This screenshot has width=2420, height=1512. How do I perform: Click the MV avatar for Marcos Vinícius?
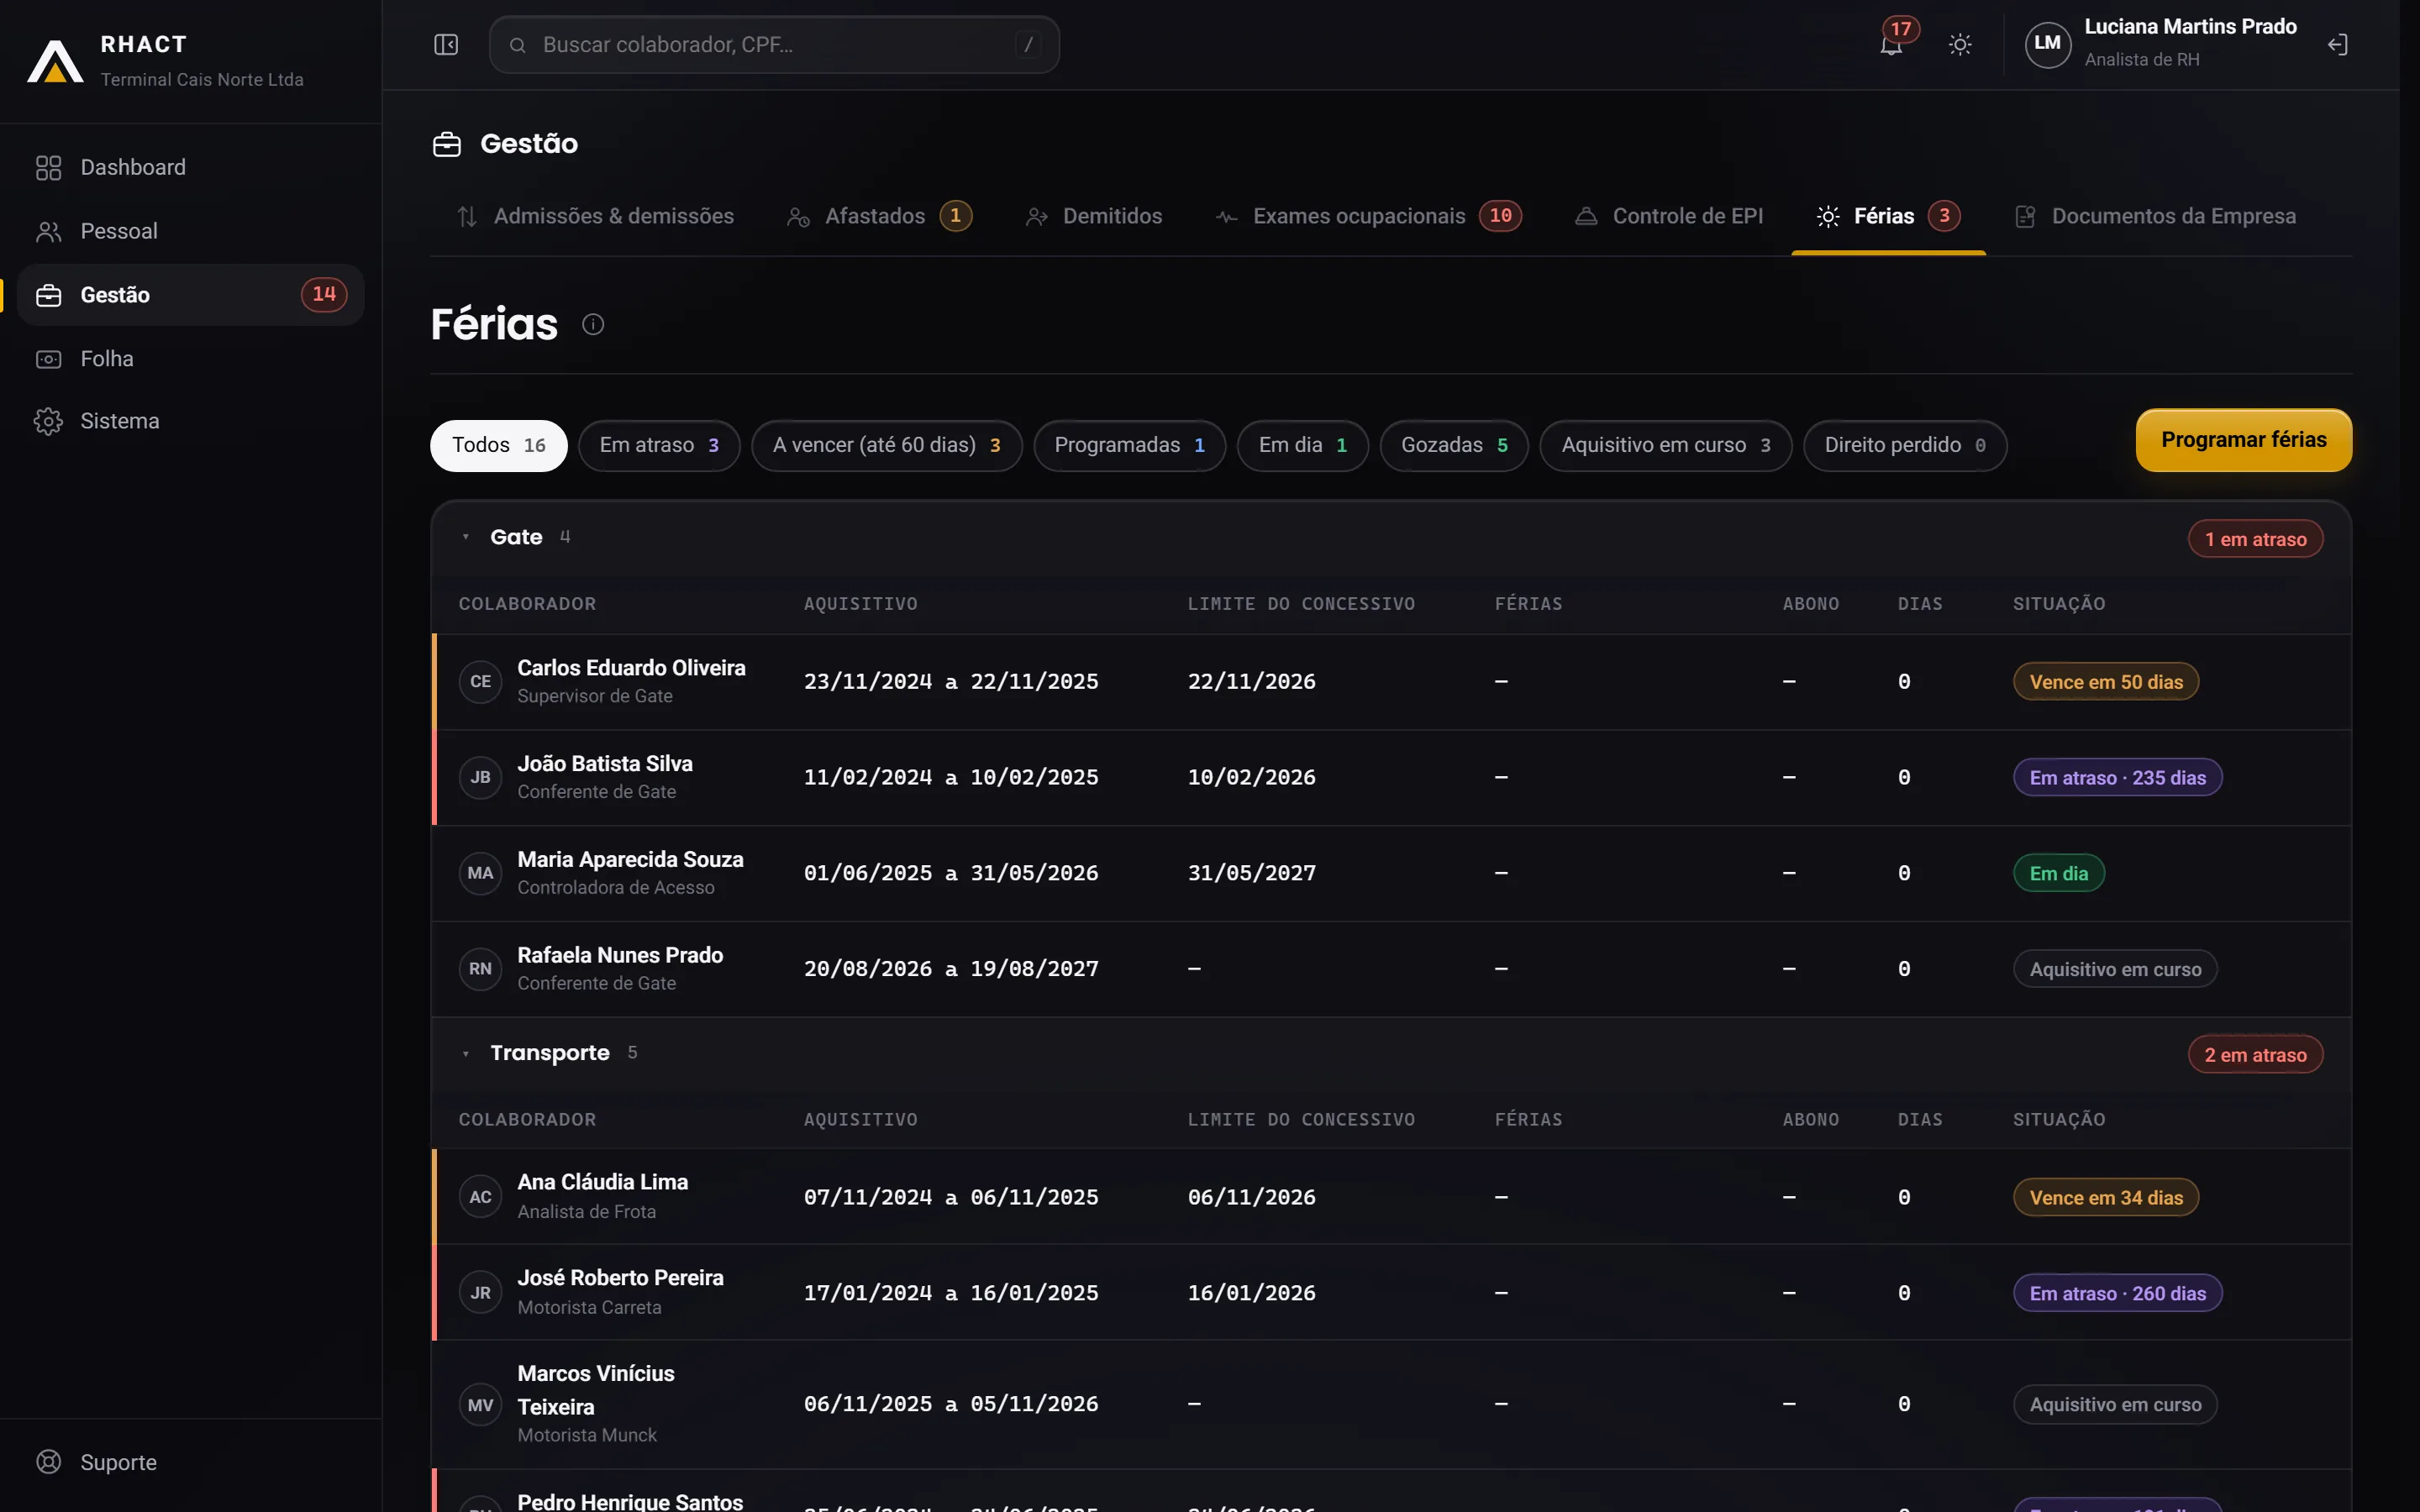480,1405
